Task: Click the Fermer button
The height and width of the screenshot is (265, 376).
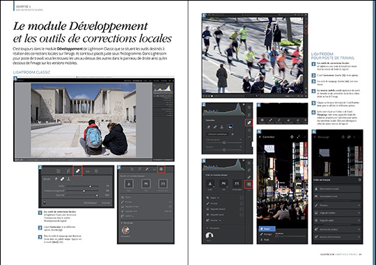Action: point(106,202)
